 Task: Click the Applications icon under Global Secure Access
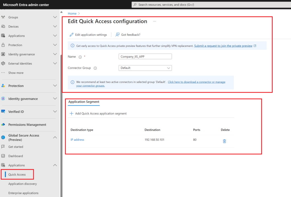pos(3,165)
